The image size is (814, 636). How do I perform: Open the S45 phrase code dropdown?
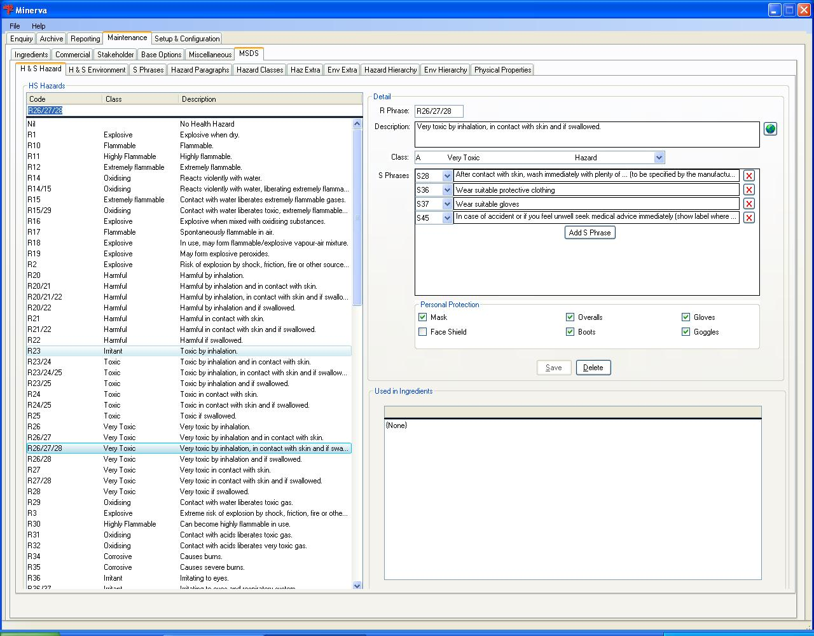[447, 218]
